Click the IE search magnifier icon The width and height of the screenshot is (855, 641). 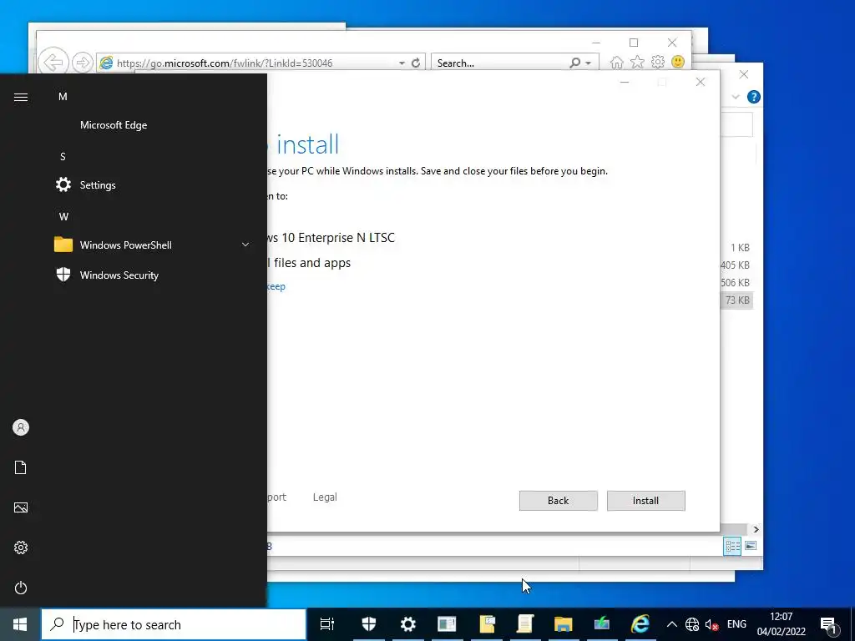[x=574, y=63]
